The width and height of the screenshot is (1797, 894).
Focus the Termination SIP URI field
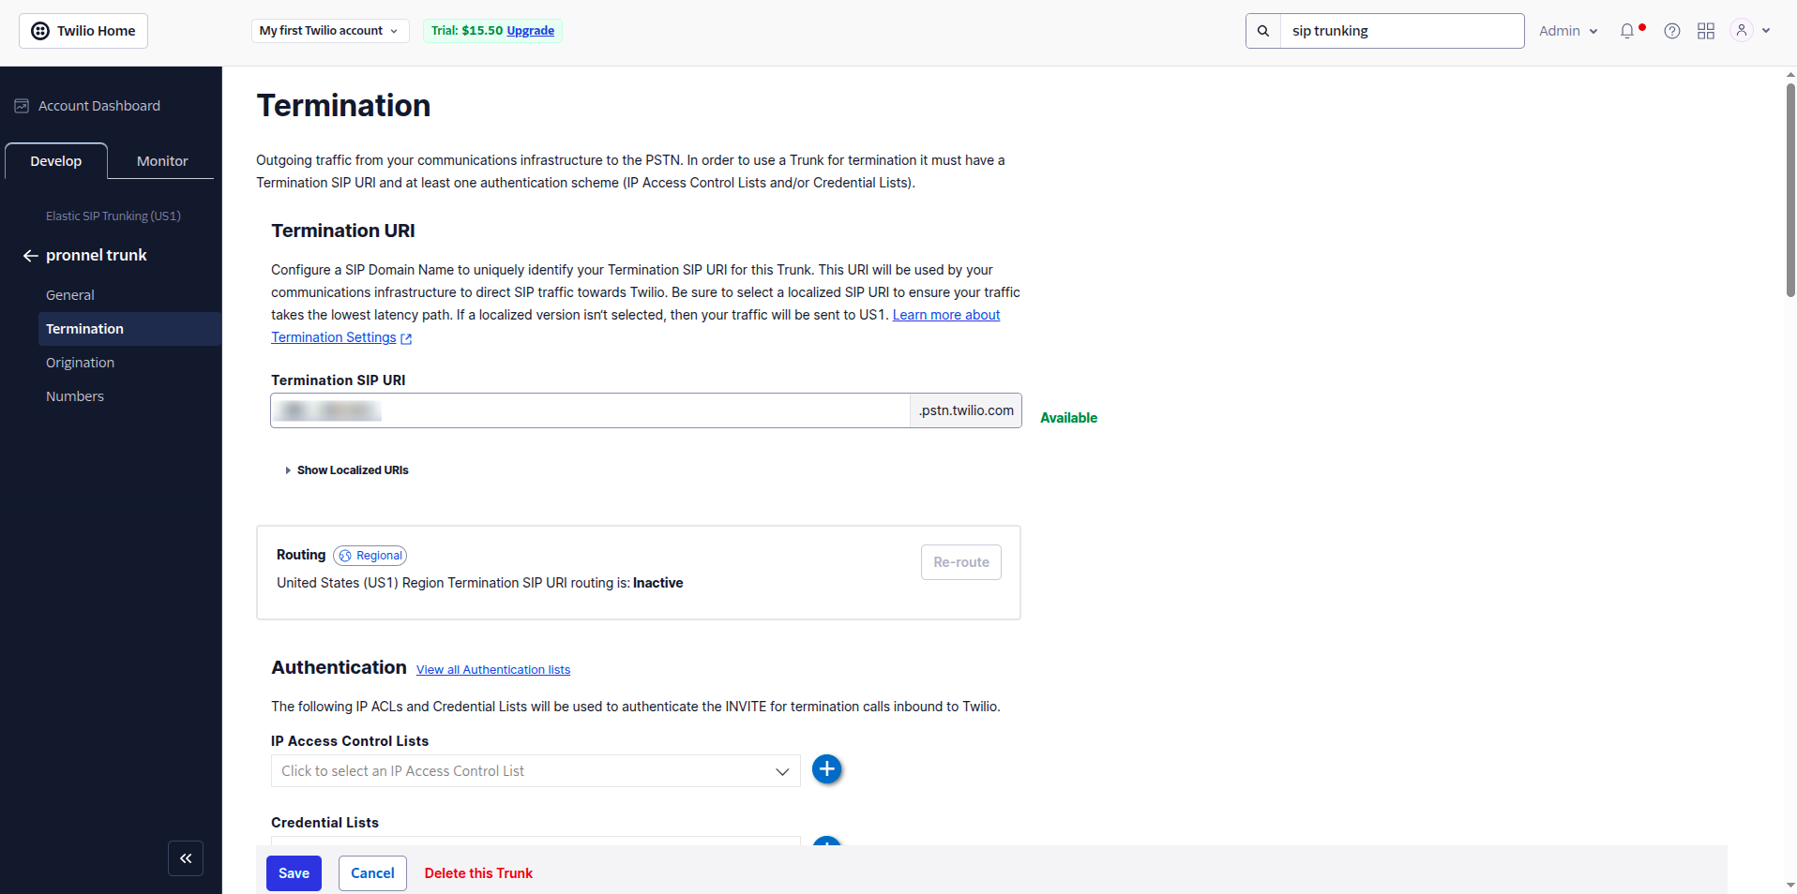click(x=590, y=410)
